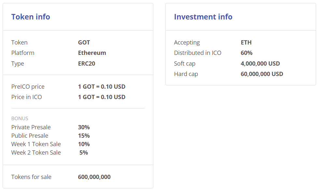Image resolution: width=320 pixels, height=191 pixels.
Task: Click the Price in ICO value
Action: pos(102,97)
